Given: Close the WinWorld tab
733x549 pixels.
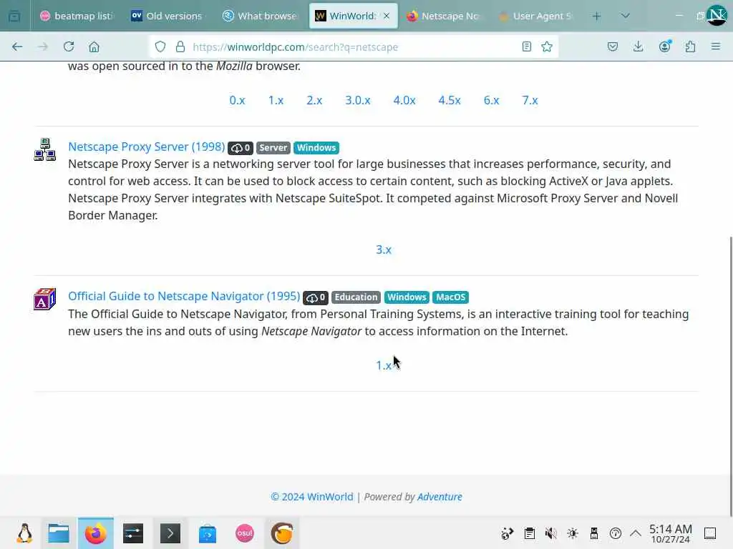Looking at the screenshot, I should click(x=387, y=16).
